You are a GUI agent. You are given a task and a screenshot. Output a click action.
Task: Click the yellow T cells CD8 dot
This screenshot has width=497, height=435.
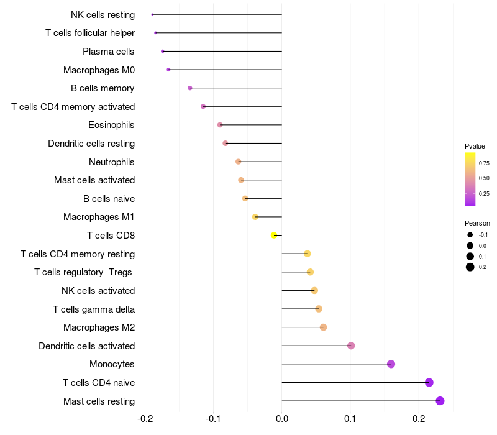tap(274, 235)
